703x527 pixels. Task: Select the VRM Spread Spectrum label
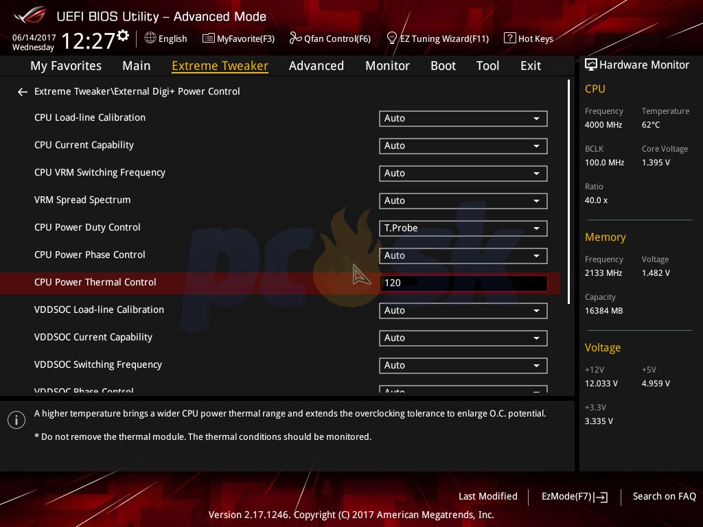point(82,200)
